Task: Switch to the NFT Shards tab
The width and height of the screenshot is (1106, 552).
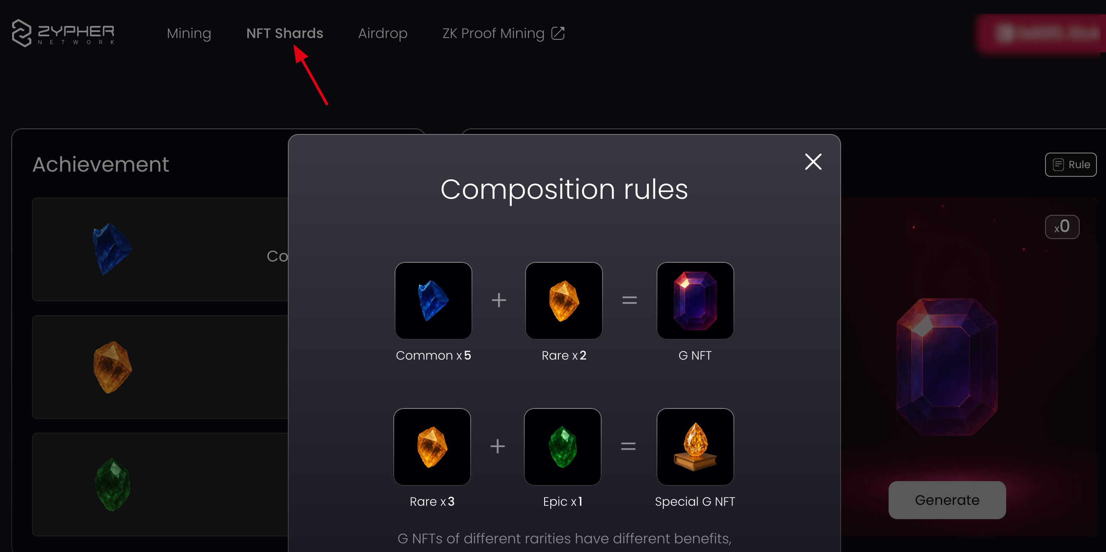Action: pyautogui.click(x=284, y=33)
